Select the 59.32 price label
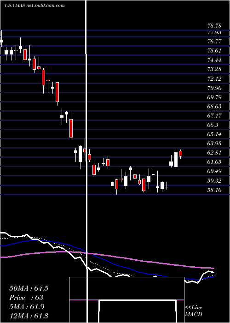 point(214,181)
